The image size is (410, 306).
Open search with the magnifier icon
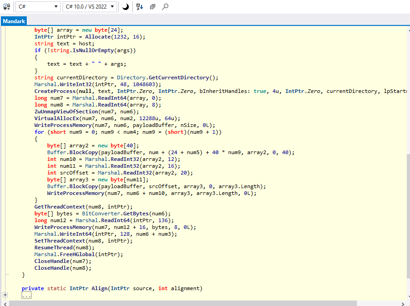click(165, 6)
